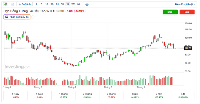
Task: Click the 89.27 current price label
Action: point(188,48)
